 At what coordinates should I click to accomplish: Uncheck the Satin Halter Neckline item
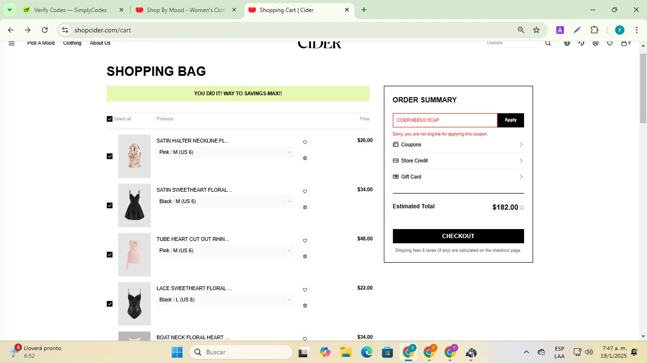point(110,156)
